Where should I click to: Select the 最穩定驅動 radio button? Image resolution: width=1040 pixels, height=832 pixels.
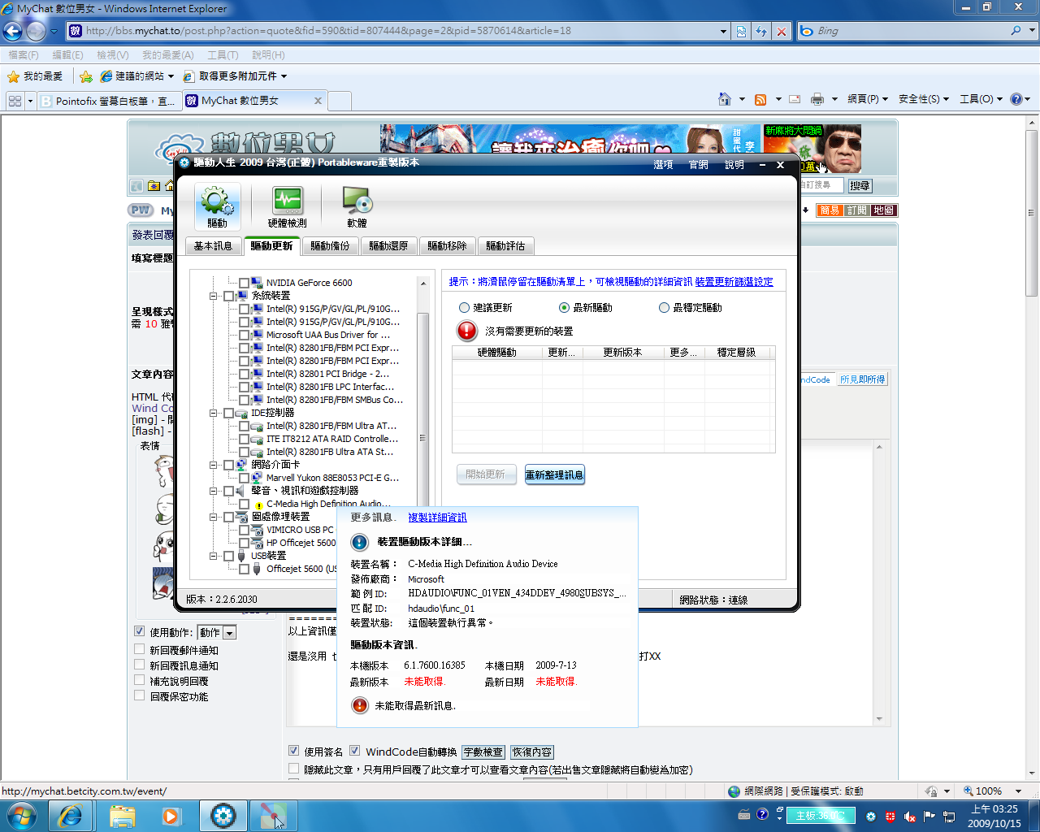click(664, 308)
